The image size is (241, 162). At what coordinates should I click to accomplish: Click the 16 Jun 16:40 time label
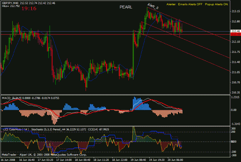tap(27, 160)
